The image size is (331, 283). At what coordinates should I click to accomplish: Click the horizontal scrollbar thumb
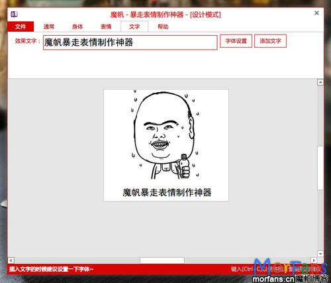162,260
